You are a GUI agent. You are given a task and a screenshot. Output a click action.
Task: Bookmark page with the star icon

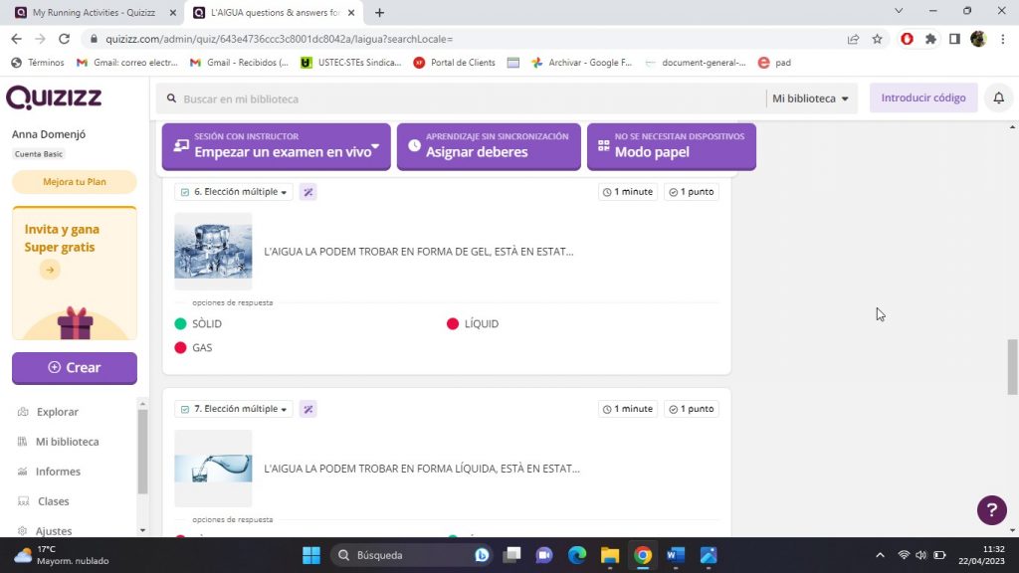point(877,39)
